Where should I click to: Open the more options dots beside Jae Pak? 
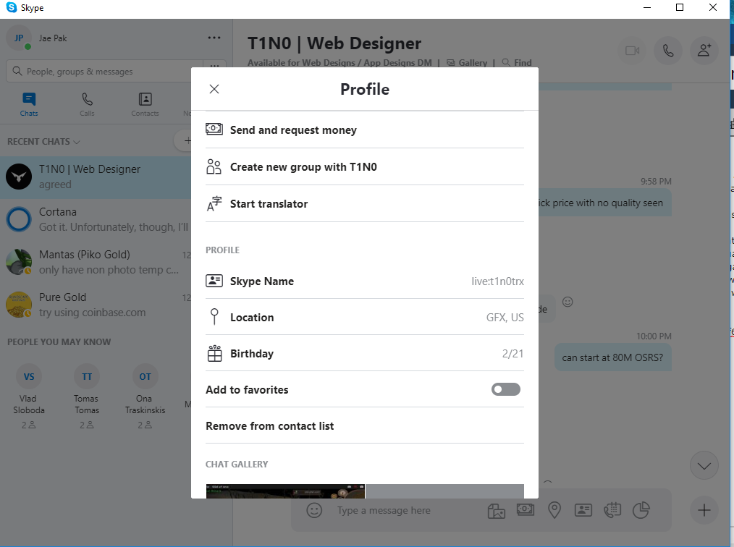214,38
